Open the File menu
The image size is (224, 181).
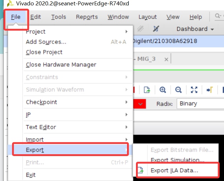click(16, 17)
